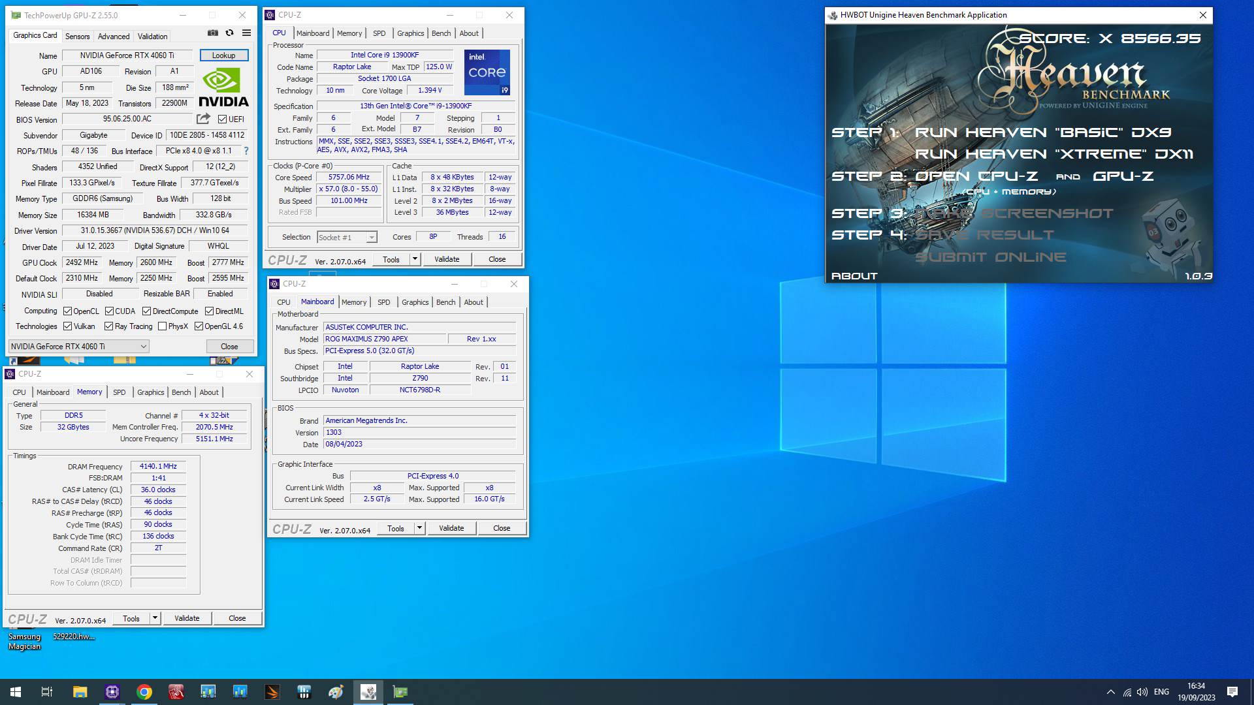Switch to the Advanced tab in GPU-Z
The height and width of the screenshot is (705, 1254).
pyautogui.click(x=114, y=37)
